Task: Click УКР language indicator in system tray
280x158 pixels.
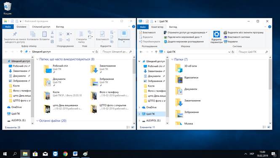Action: (x=252, y=154)
